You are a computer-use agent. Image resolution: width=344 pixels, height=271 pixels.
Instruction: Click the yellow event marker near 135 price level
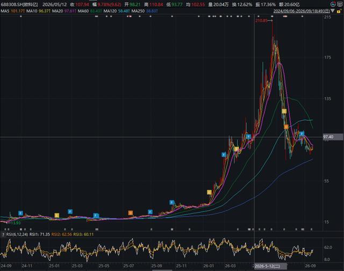(284, 111)
